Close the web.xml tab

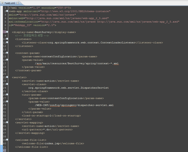coord(18,3)
